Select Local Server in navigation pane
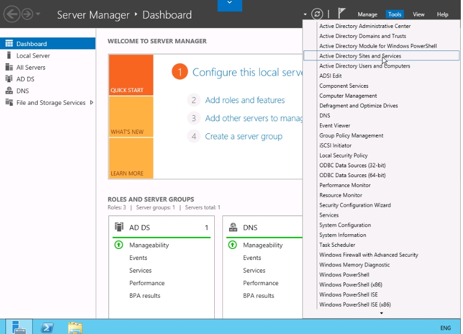Screen dimensions: 463x334 point(33,55)
